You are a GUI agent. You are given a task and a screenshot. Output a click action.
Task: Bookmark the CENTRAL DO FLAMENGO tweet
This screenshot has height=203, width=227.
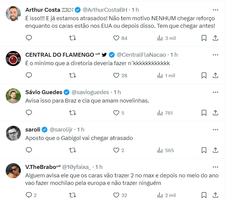click(x=204, y=75)
